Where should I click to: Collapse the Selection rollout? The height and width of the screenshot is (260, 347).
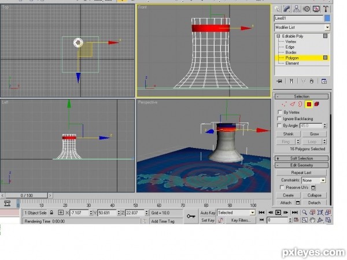[301, 96]
